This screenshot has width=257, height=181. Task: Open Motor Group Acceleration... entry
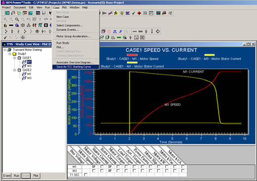73,36
